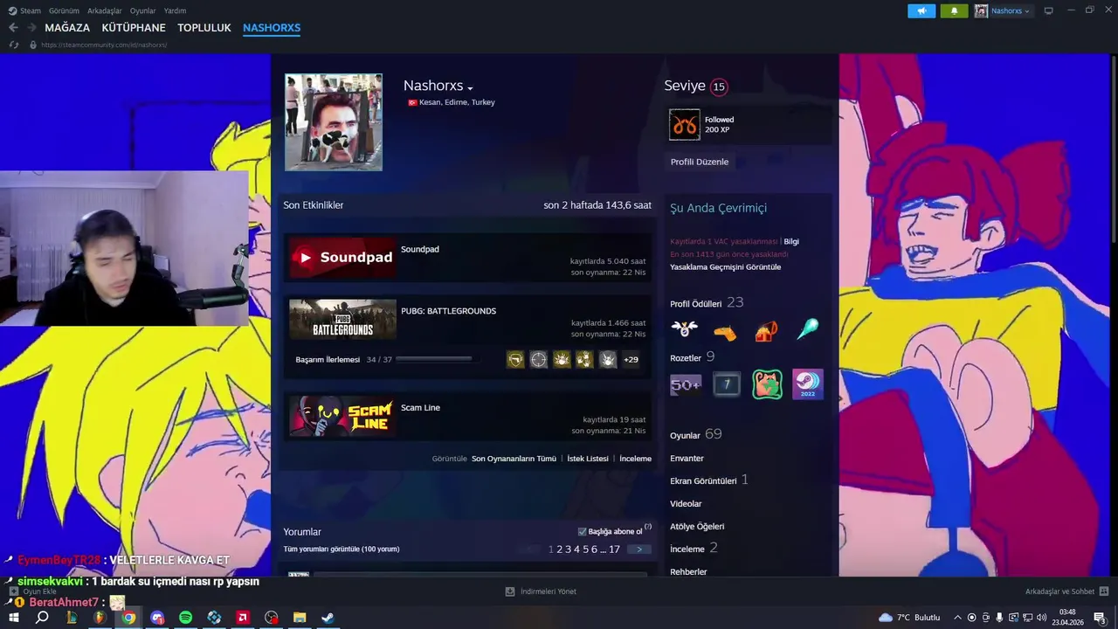Open Discord from the taskbar
The height and width of the screenshot is (629, 1118).
tap(157, 618)
